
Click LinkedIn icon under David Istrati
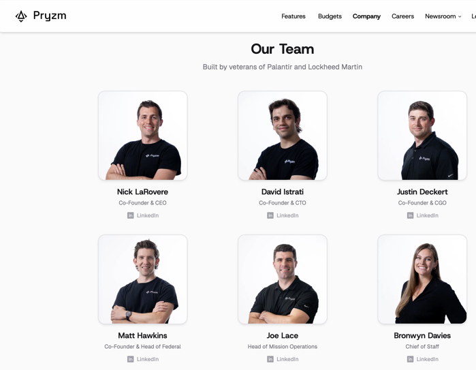click(270, 215)
